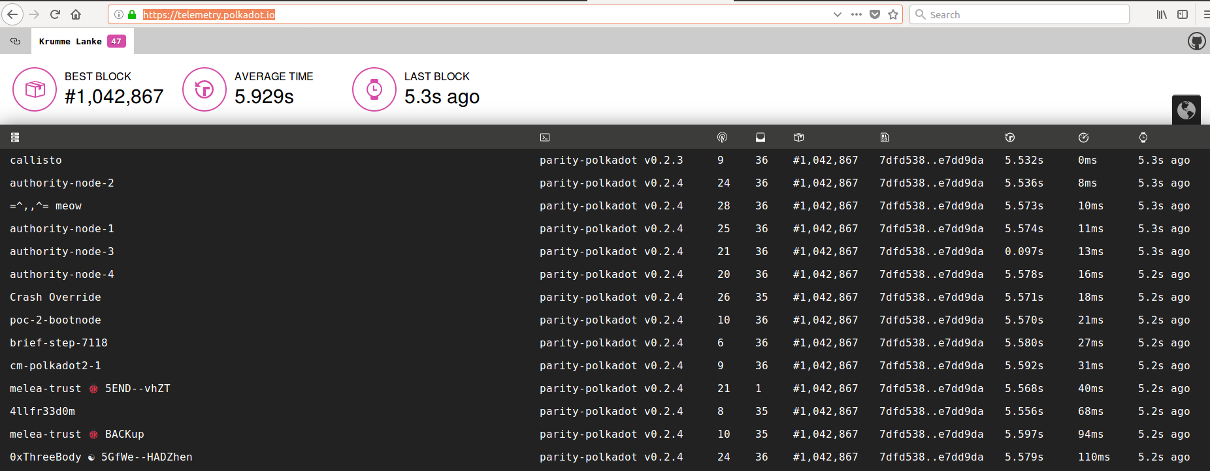This screenshot has height=471, width=1210.
Task: Click the 47 node count badge
Action: (116, 41)
